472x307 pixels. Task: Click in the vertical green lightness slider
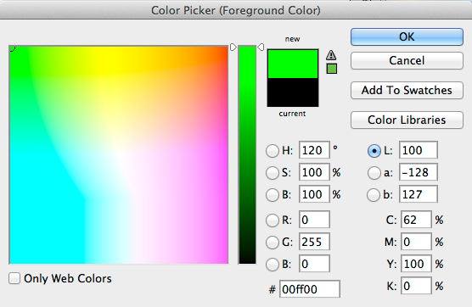click(x=247, y=155)
